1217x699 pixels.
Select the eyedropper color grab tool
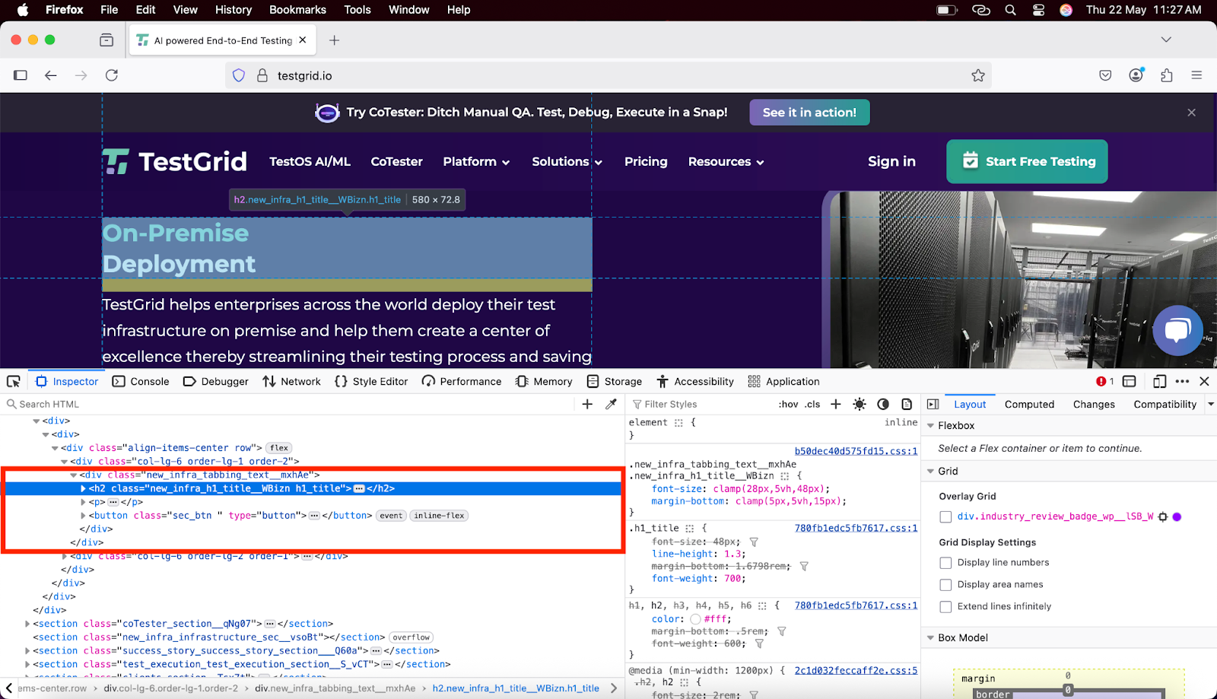[x=611, y=404]
